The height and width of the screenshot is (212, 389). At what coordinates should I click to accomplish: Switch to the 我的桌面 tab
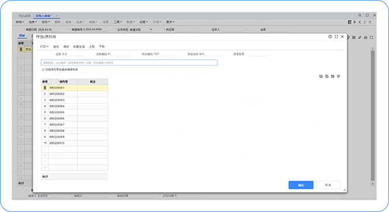25,16
